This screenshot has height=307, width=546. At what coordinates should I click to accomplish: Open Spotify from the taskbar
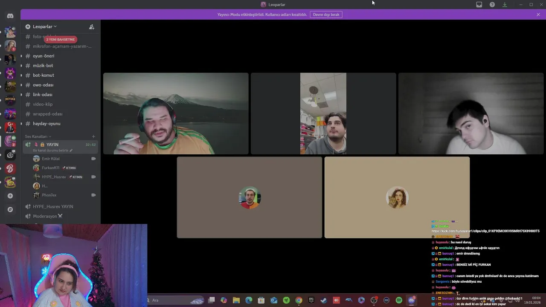pos(399,300)
